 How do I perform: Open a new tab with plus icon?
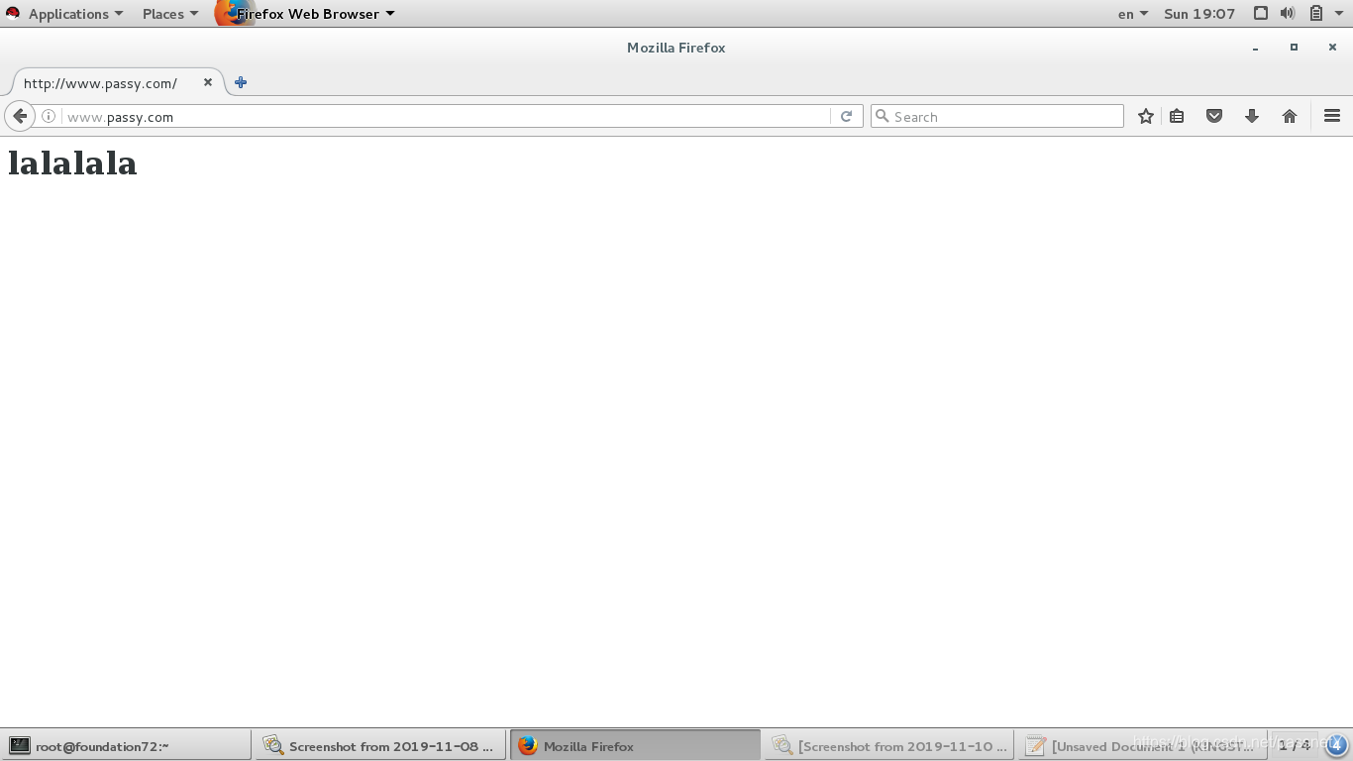pos(241,82)
